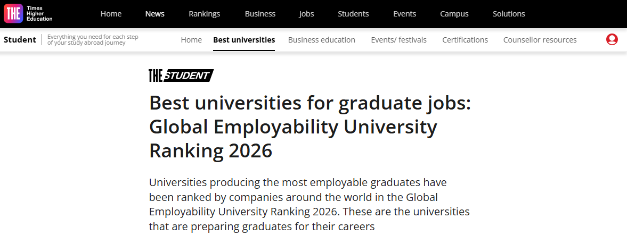Click the THE Student logo badge
This screenshot has height=235, width=627.
click(181, 75)
